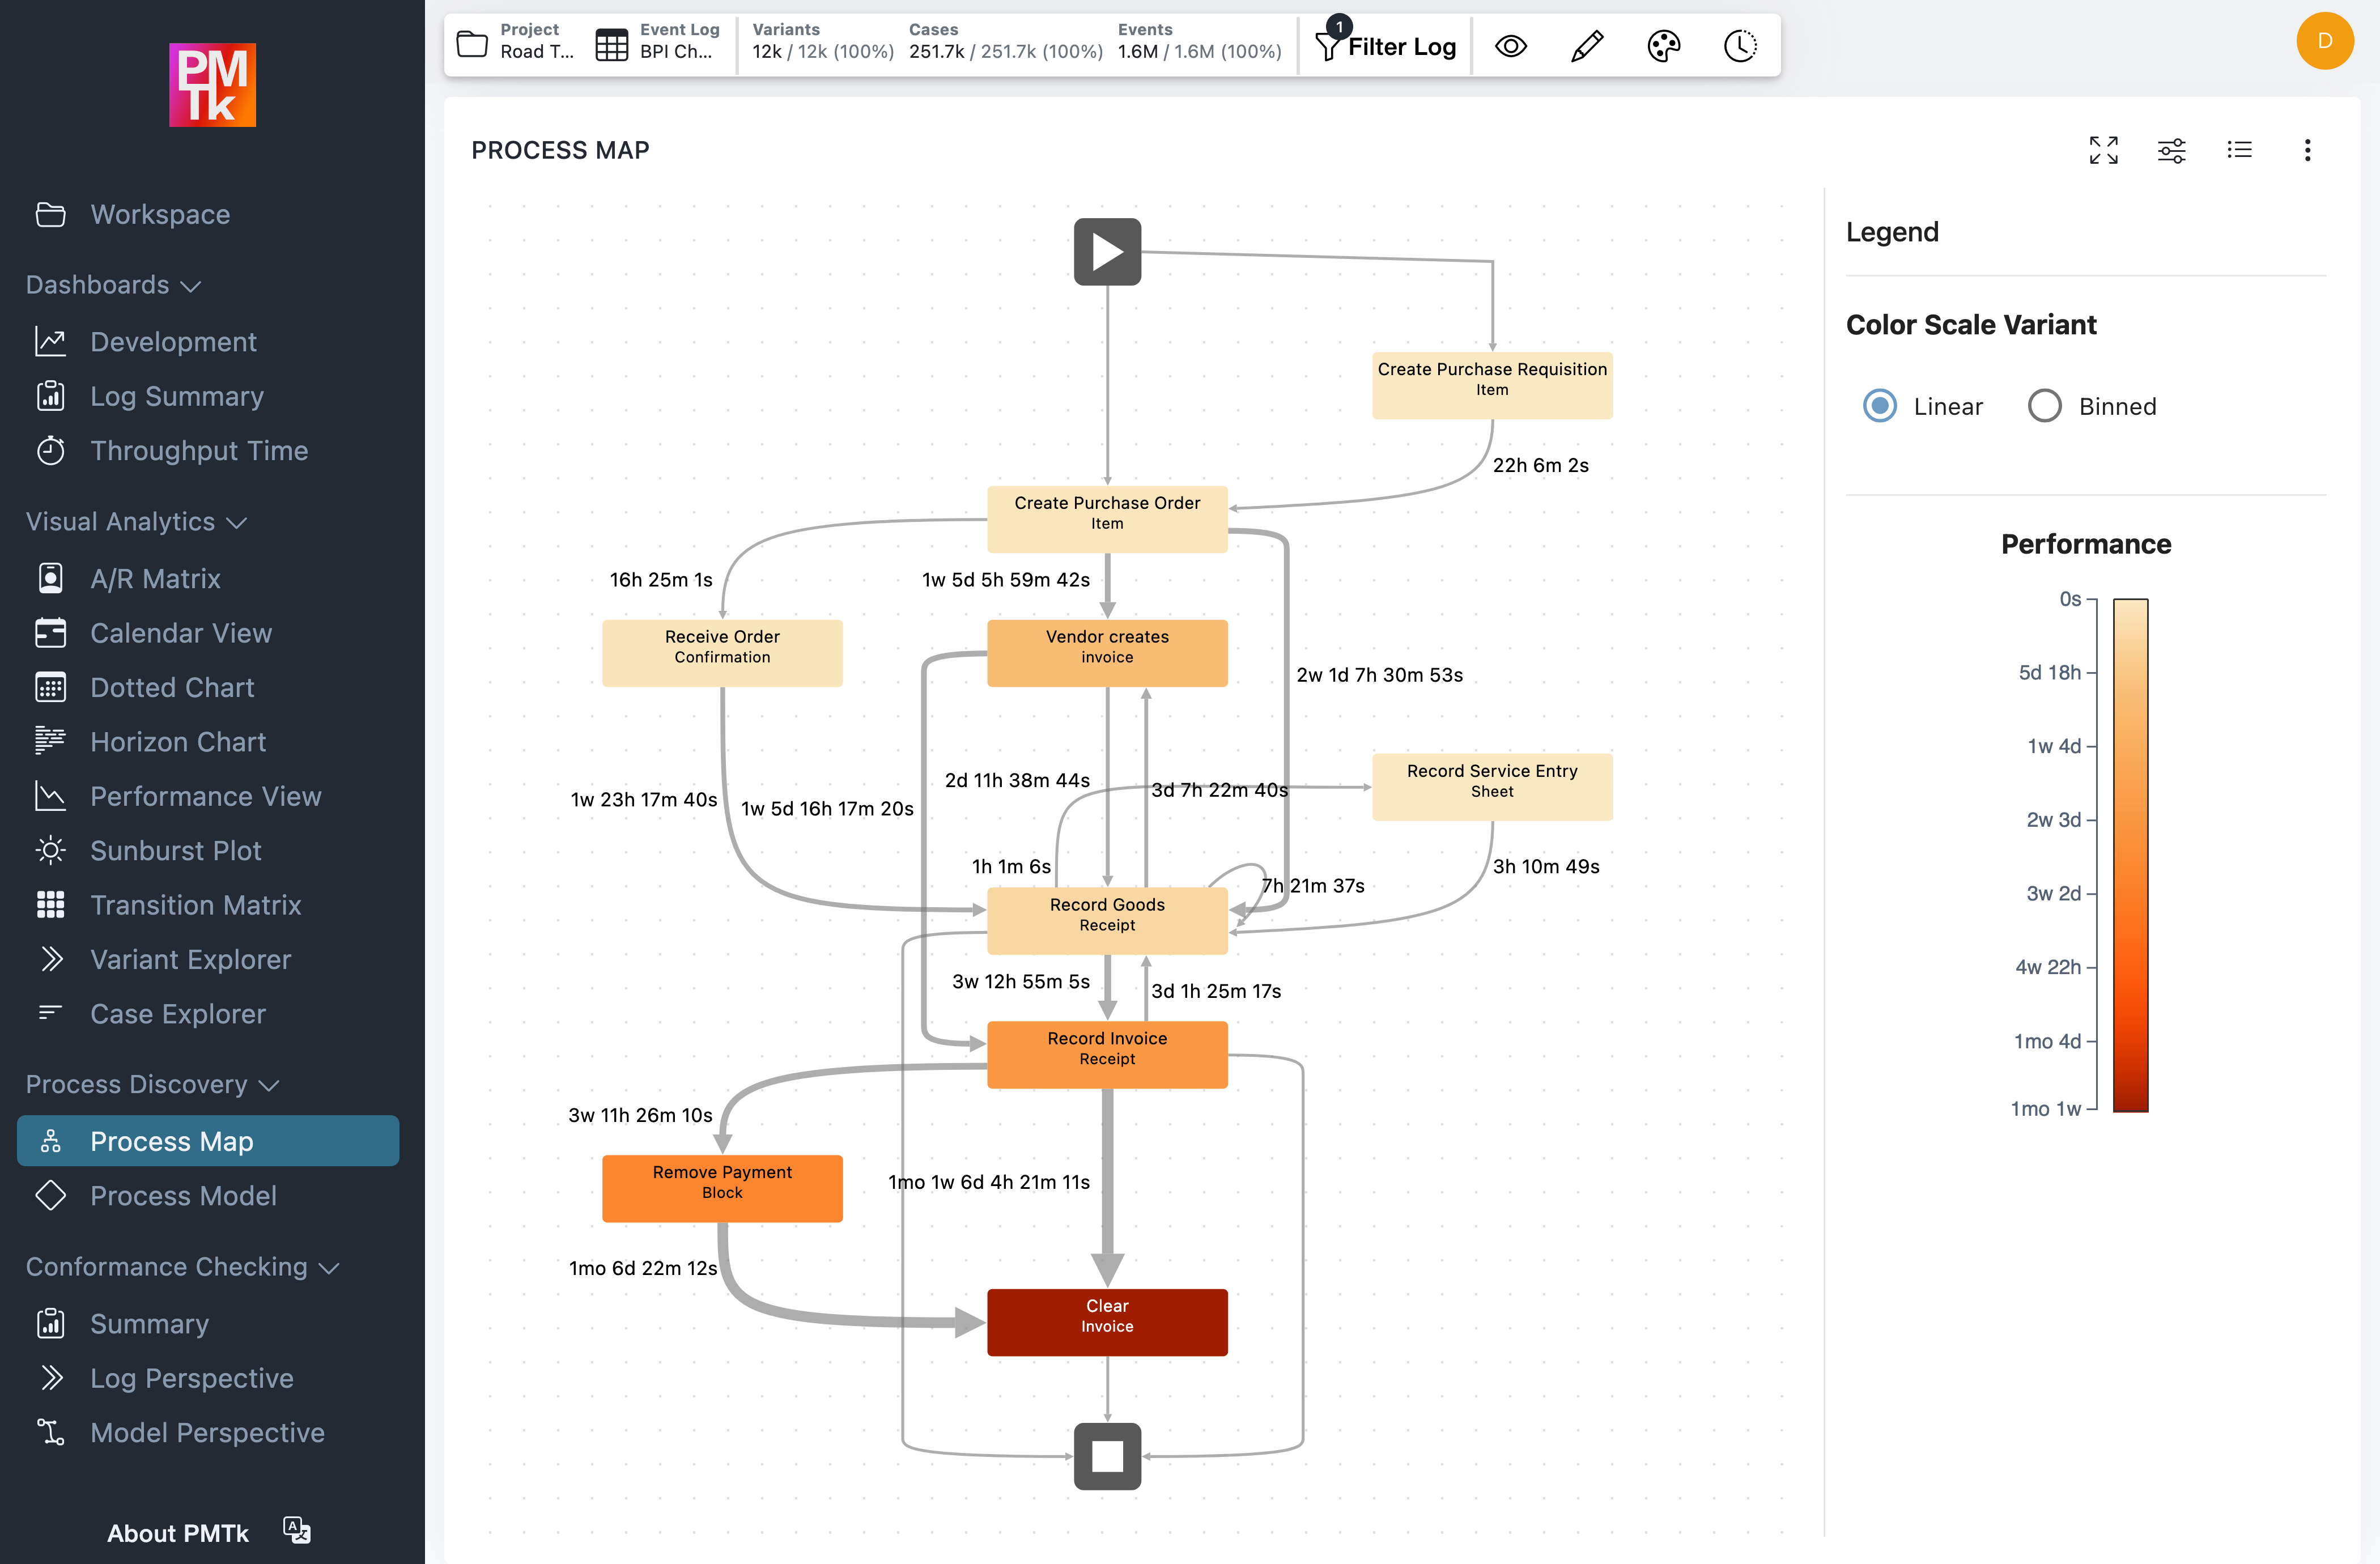Screen dimensions: 2380x1564
Task: Open the Variant Explorer view
Action: coord(190,959)
